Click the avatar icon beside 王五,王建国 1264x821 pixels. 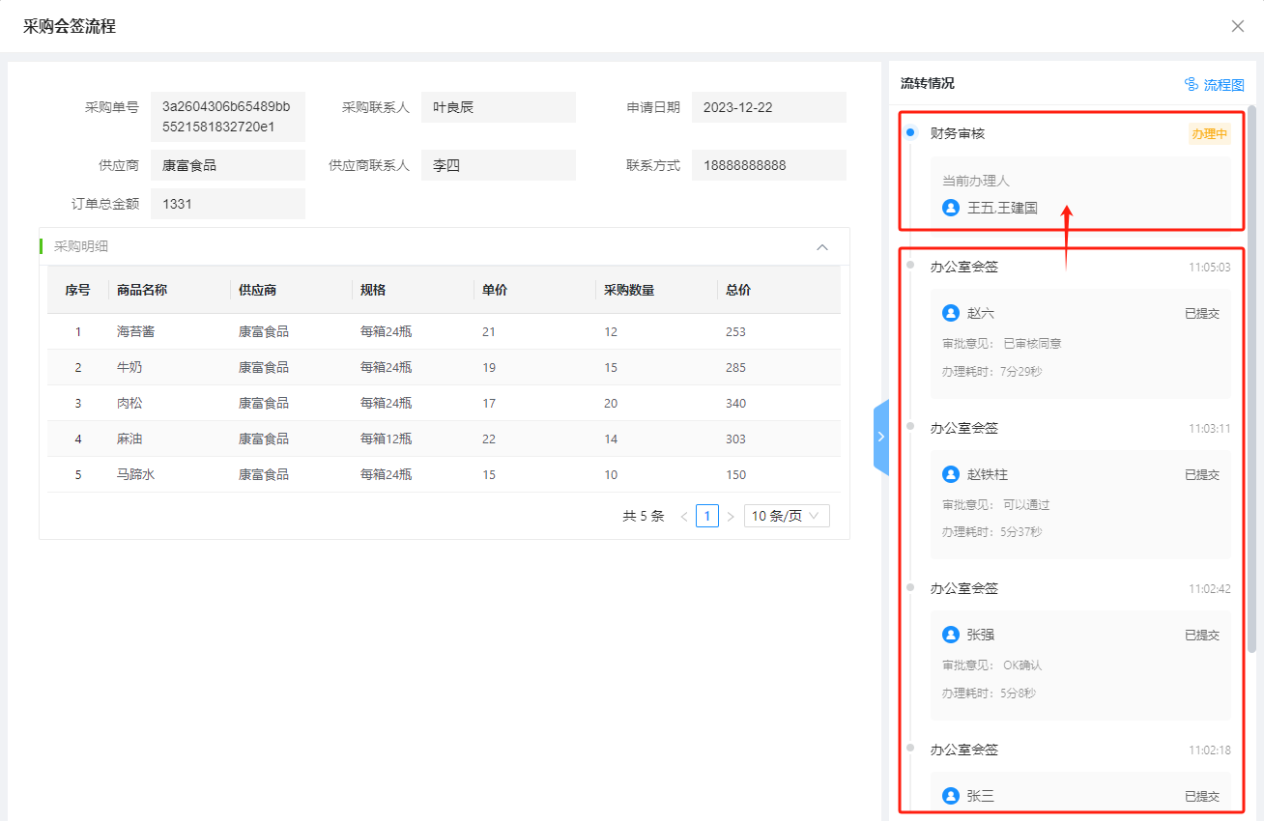click(x=951, y=208)
